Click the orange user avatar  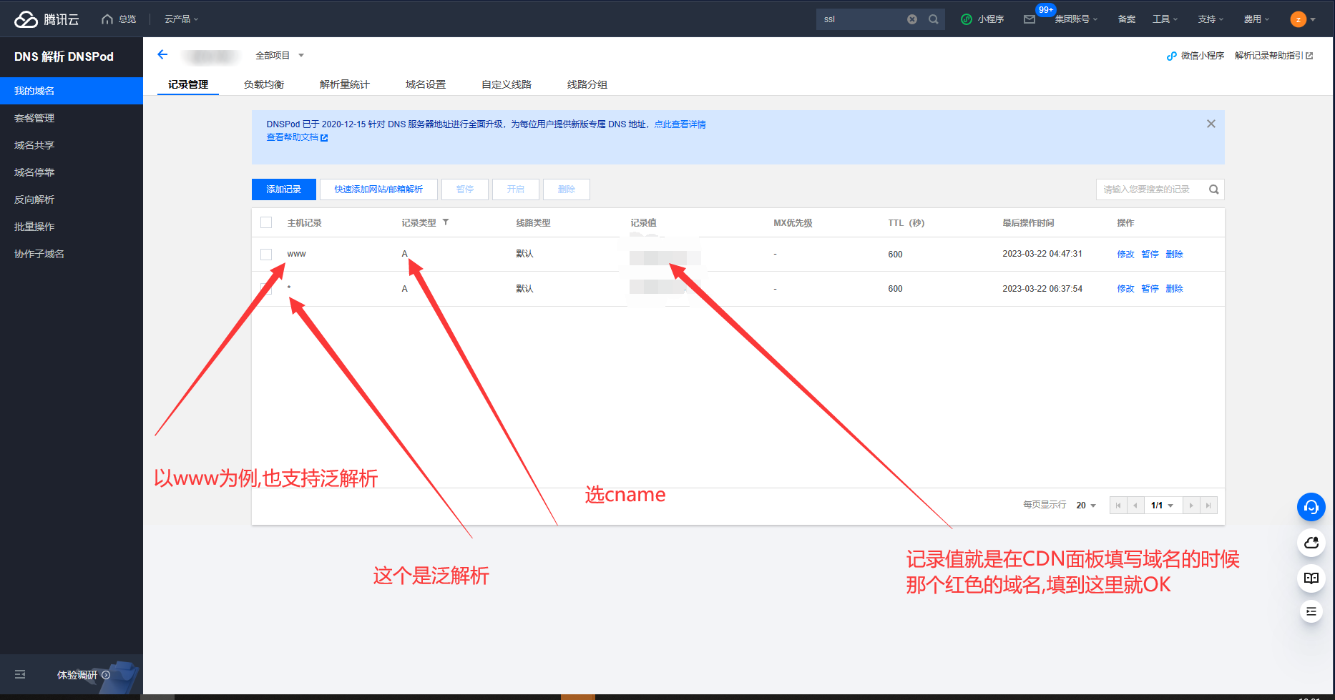point(1299,19)
